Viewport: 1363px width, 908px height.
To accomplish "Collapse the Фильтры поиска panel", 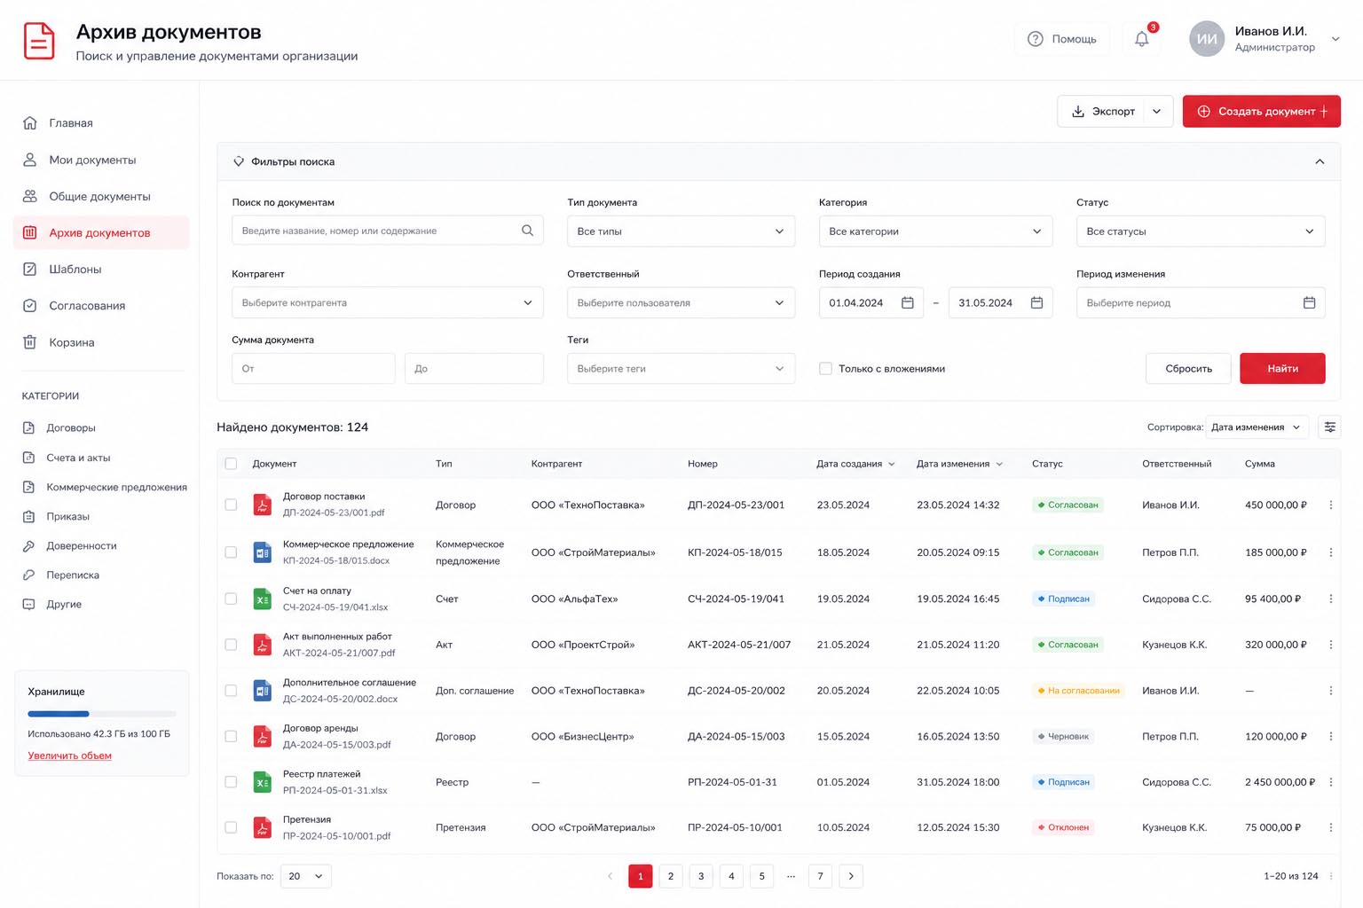I will (x=1320, y=161).
